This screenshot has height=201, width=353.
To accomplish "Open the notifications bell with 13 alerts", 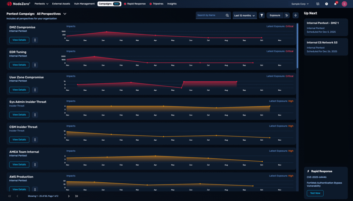I will coord(334,4).
